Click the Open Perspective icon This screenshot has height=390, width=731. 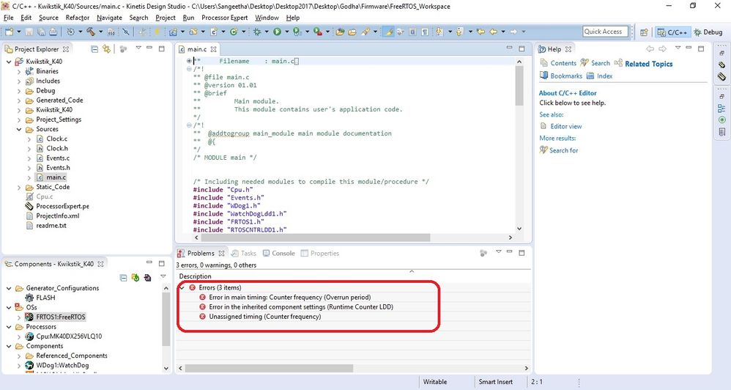(x=644, y=32)
